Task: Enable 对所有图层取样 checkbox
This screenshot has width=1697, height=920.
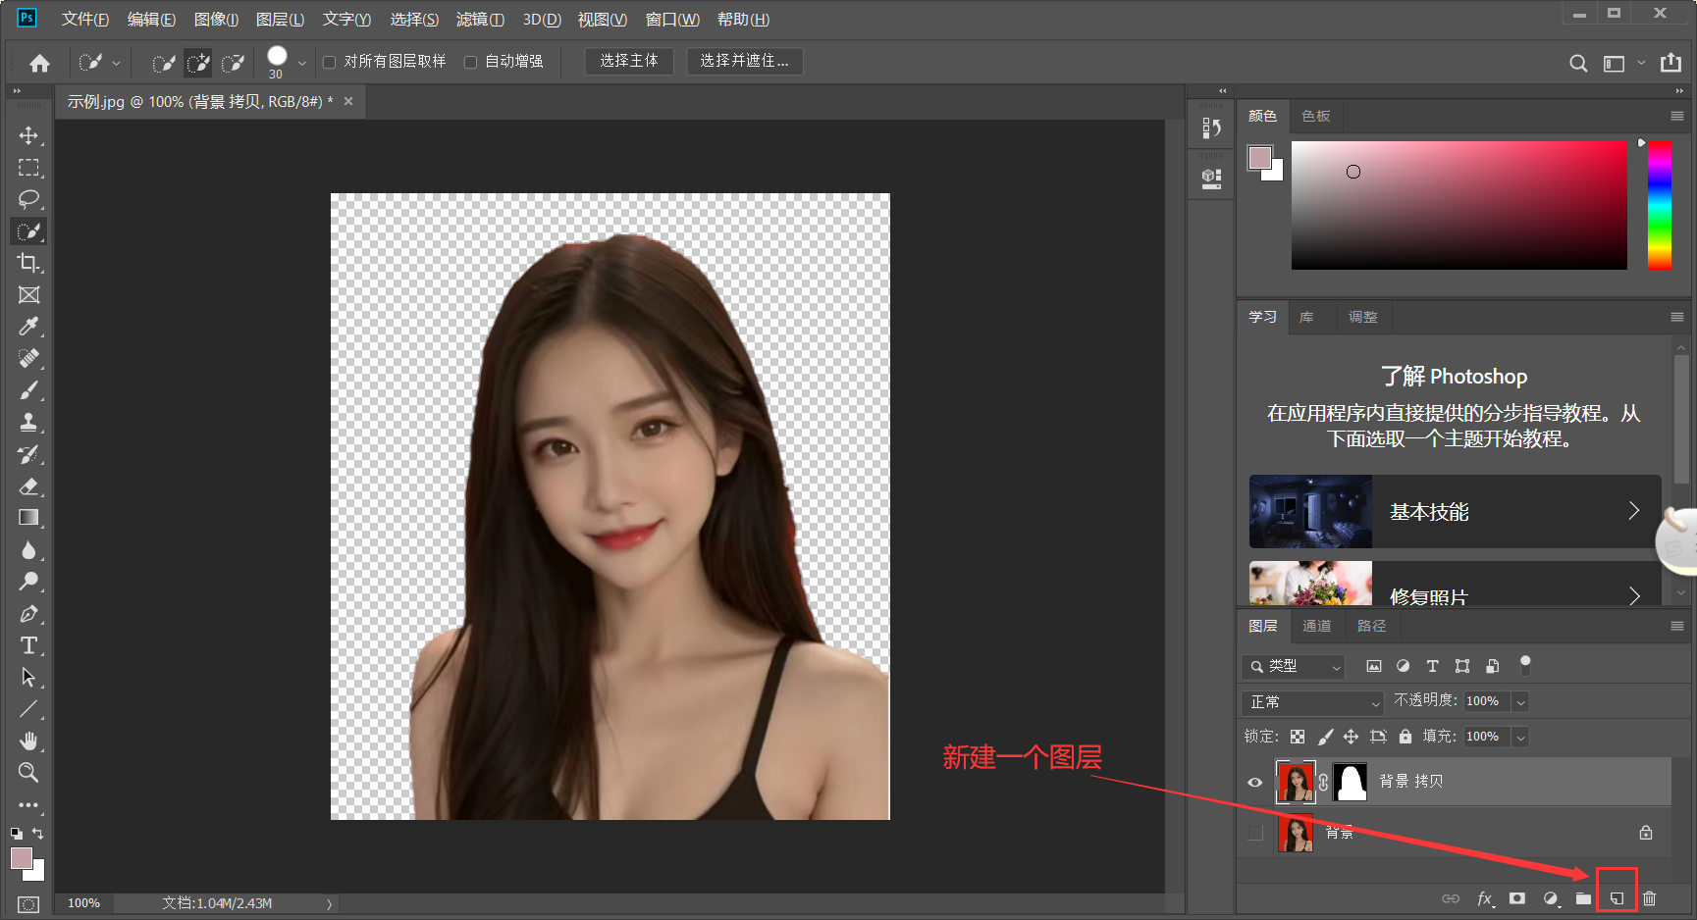Action: click(330, 62)
